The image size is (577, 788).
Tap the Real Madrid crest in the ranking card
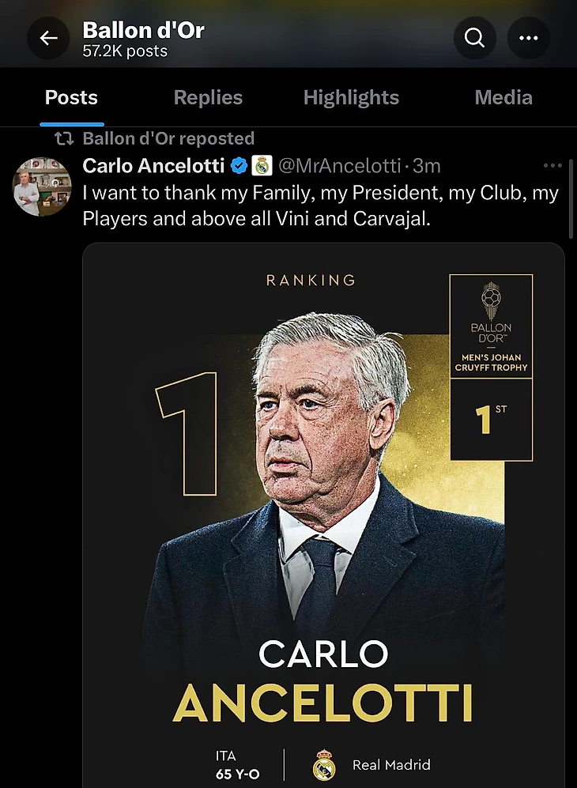(323, 765)
